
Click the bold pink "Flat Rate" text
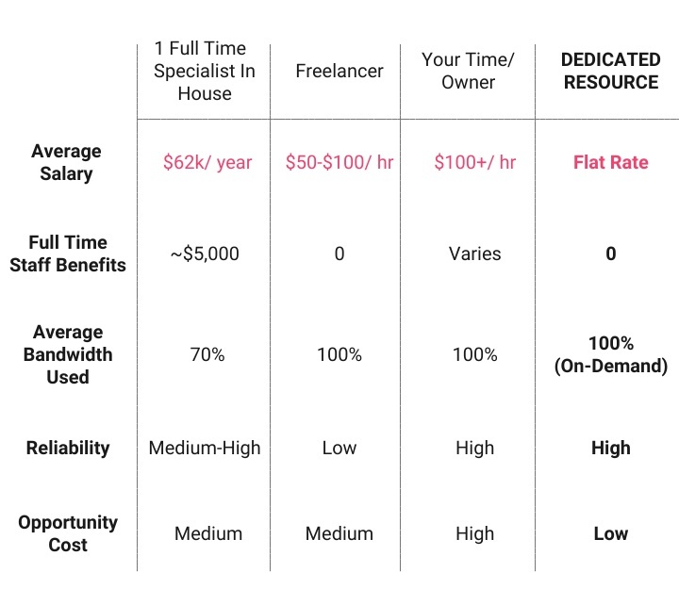pyautogui.click(x=610, y=162)
